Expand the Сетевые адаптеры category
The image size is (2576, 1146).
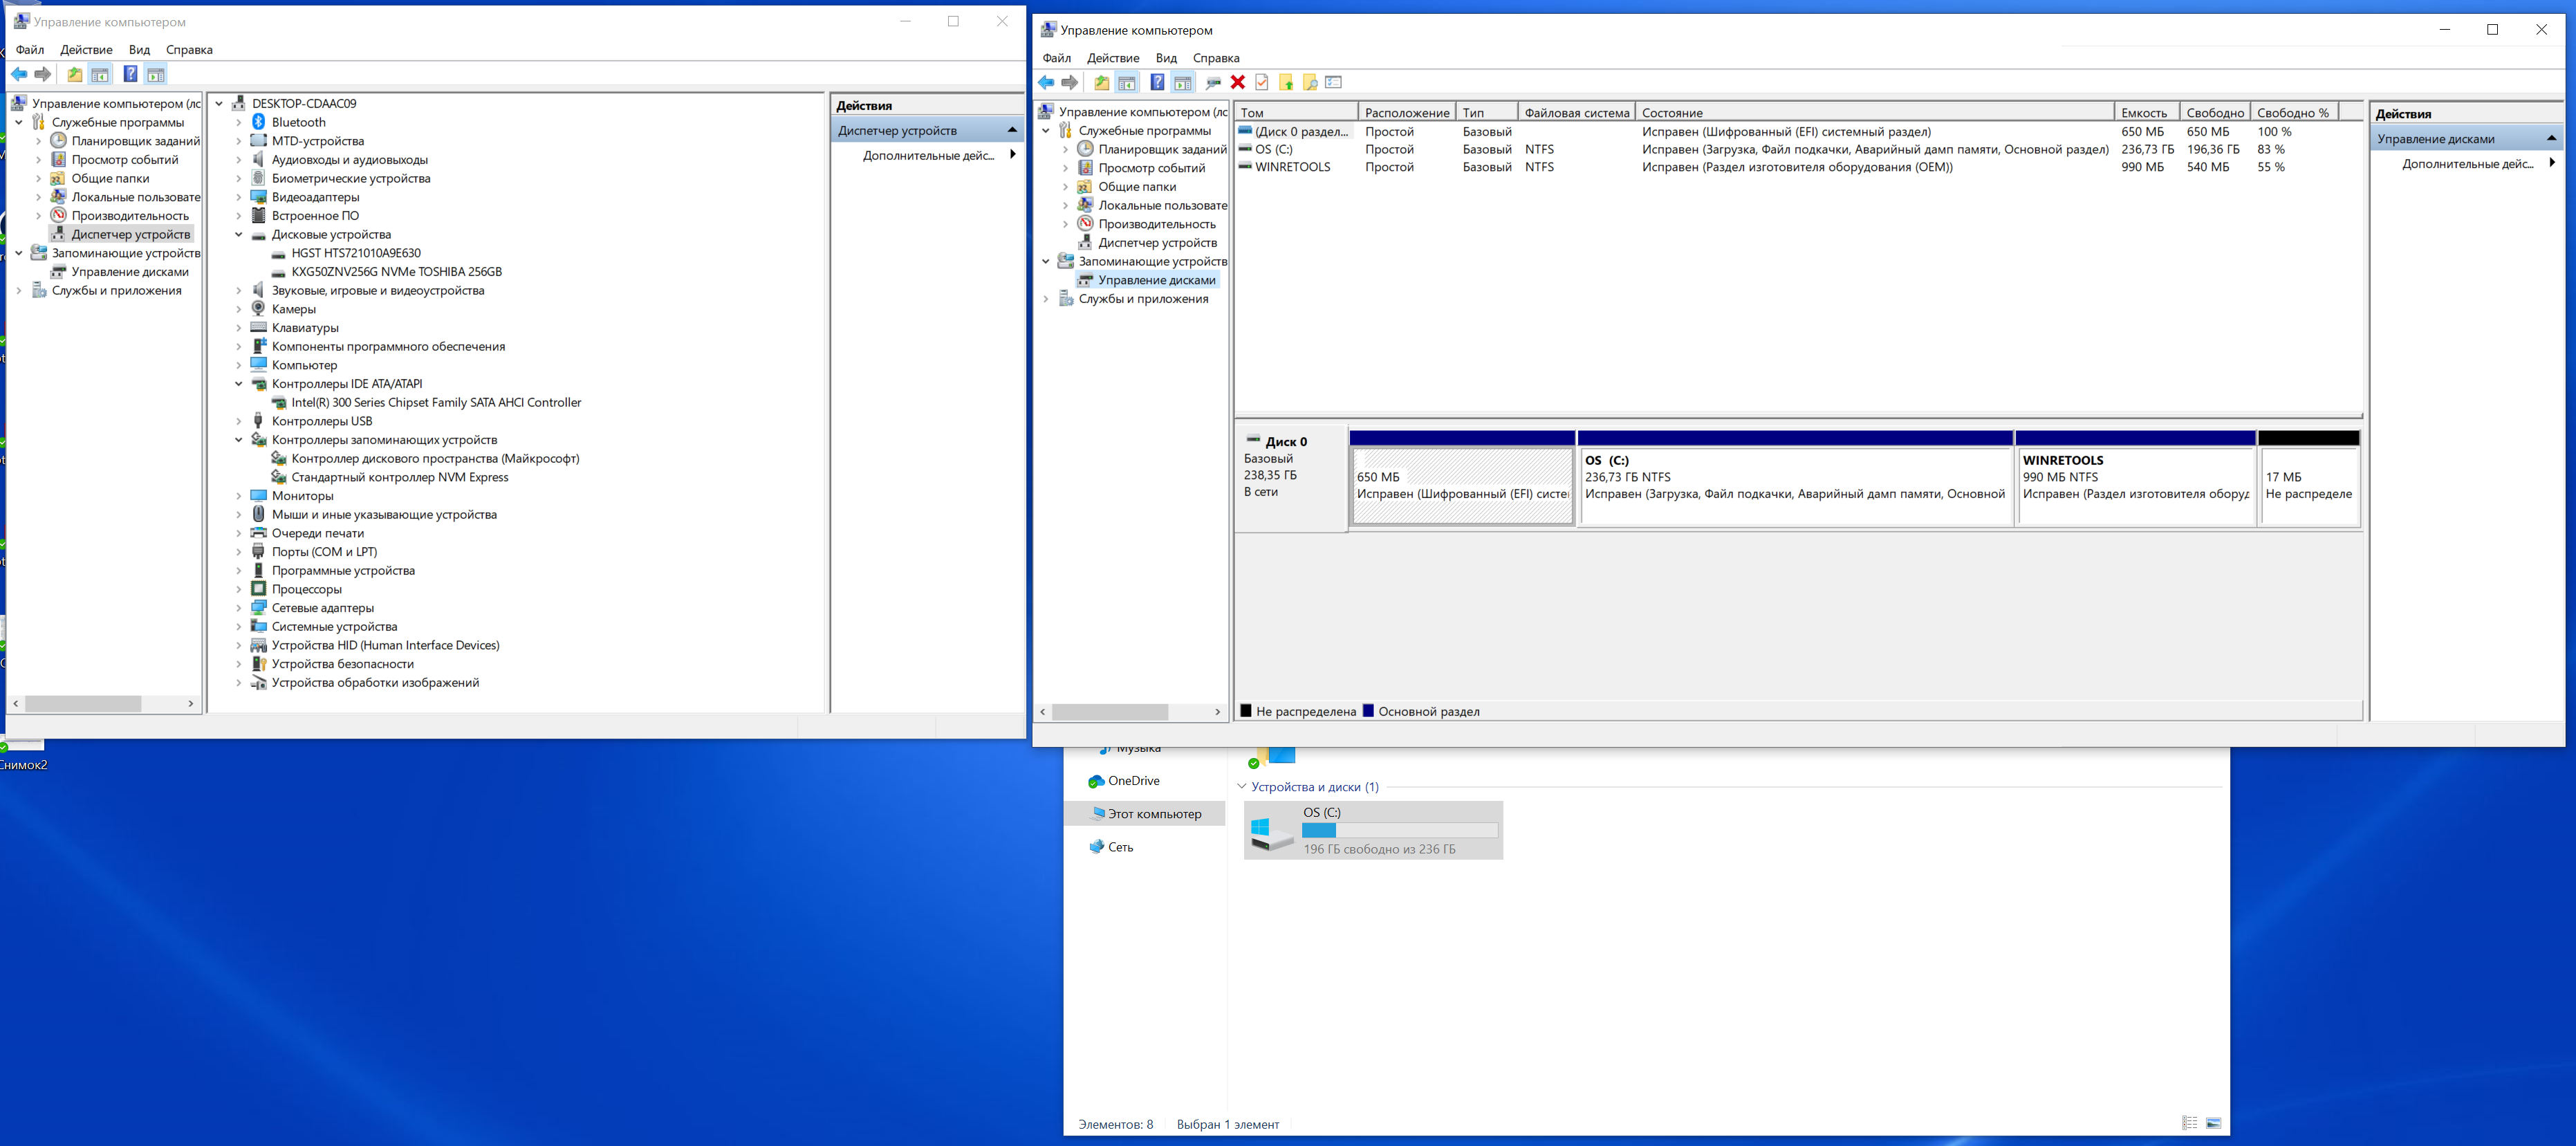click(238, 608)
